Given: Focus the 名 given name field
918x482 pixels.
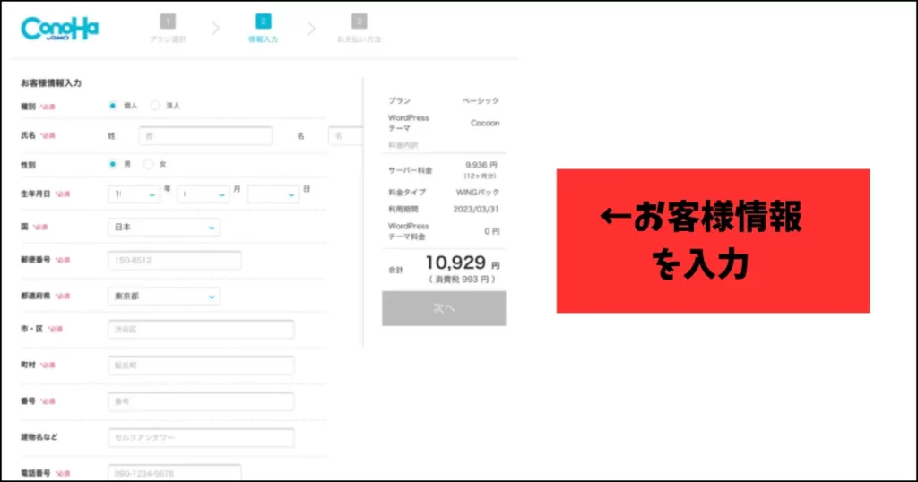Looking at the screenshot, I should 345,135.
